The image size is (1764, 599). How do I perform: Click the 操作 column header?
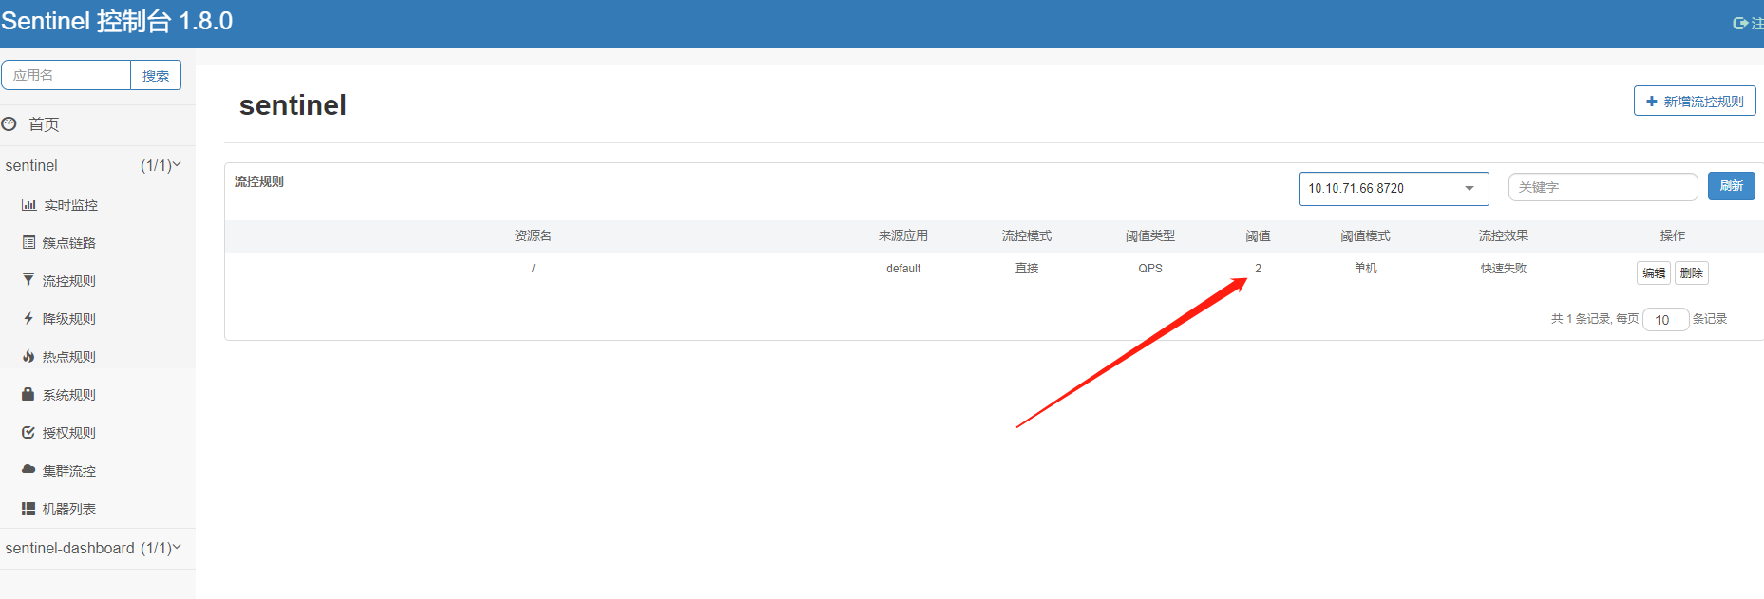[1673, 235]
